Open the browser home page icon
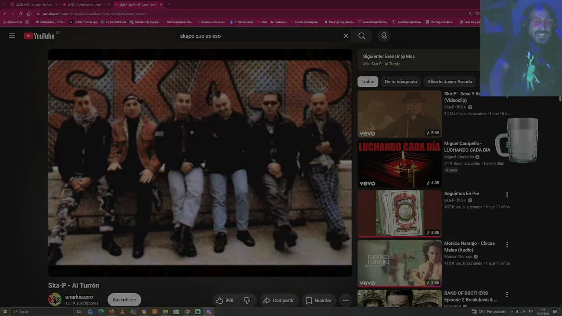The image size is (562, 316). 29,14
